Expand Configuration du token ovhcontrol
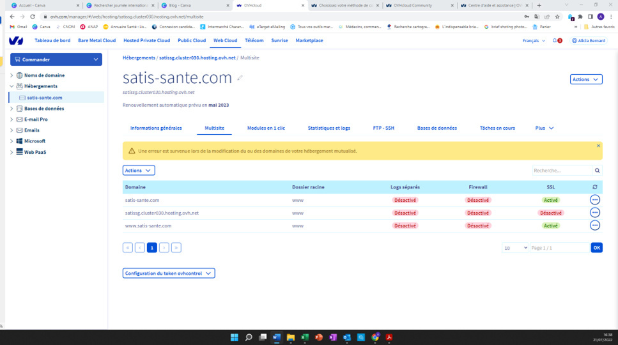 (x=169, y=273)
